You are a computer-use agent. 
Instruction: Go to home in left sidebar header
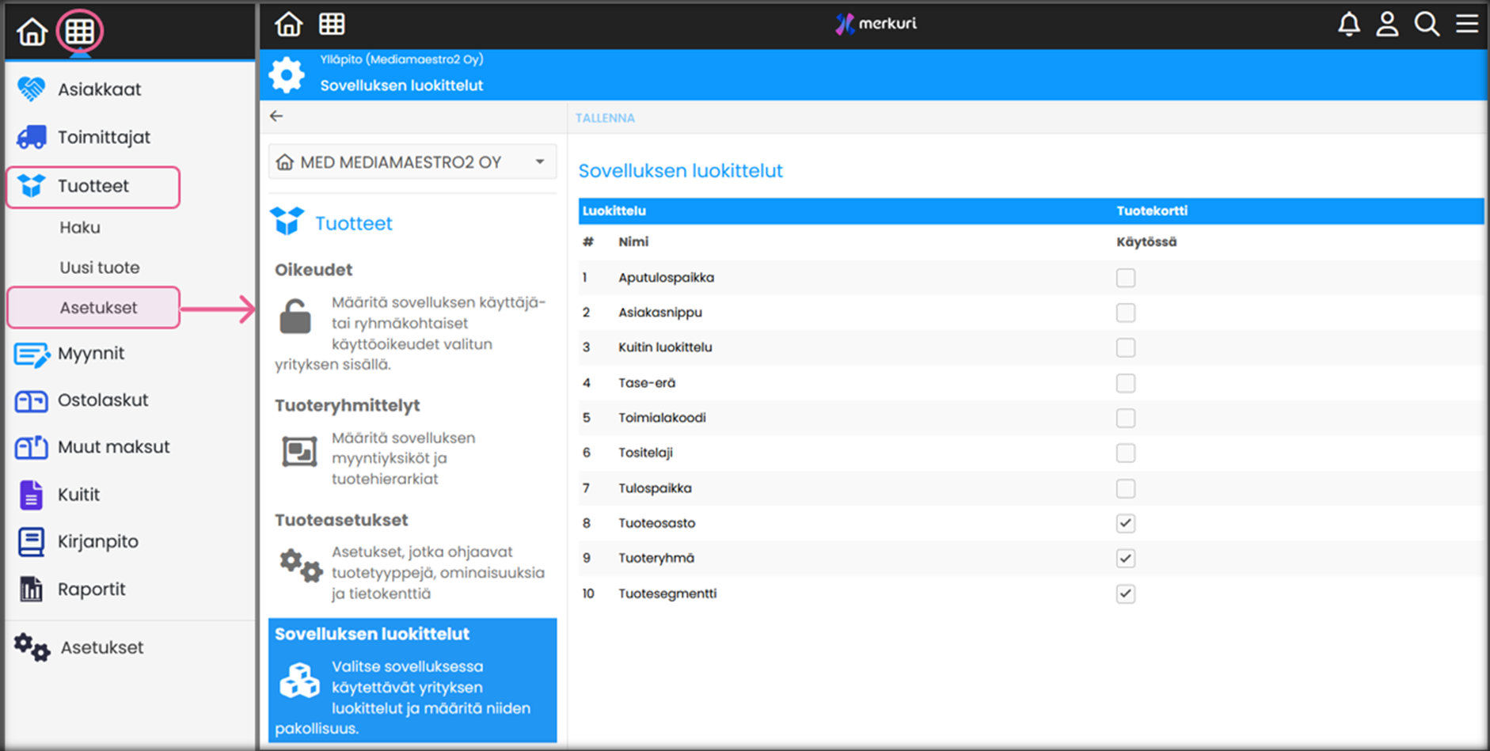pos(32,32)
